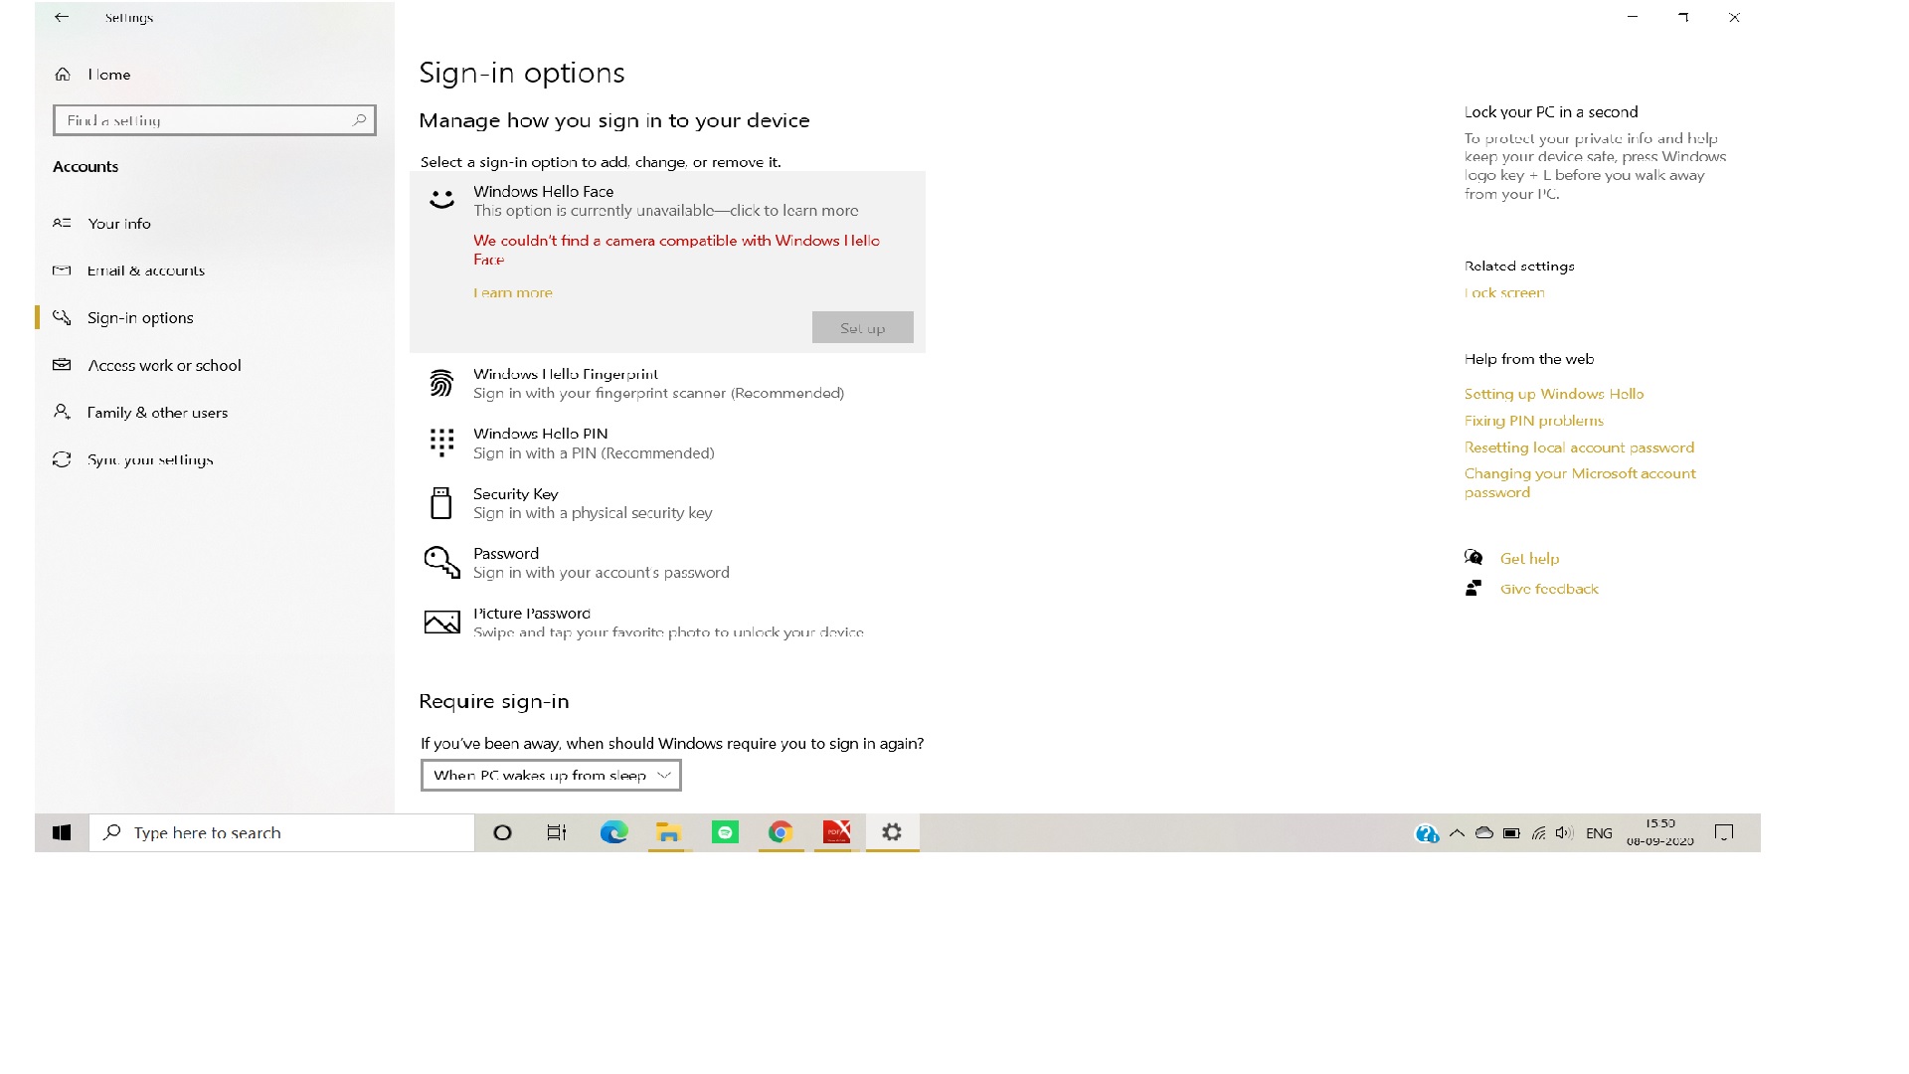Open the Windows Start menu
This screenshot has height=1074, width=1909.
click(x=62, y=833)
